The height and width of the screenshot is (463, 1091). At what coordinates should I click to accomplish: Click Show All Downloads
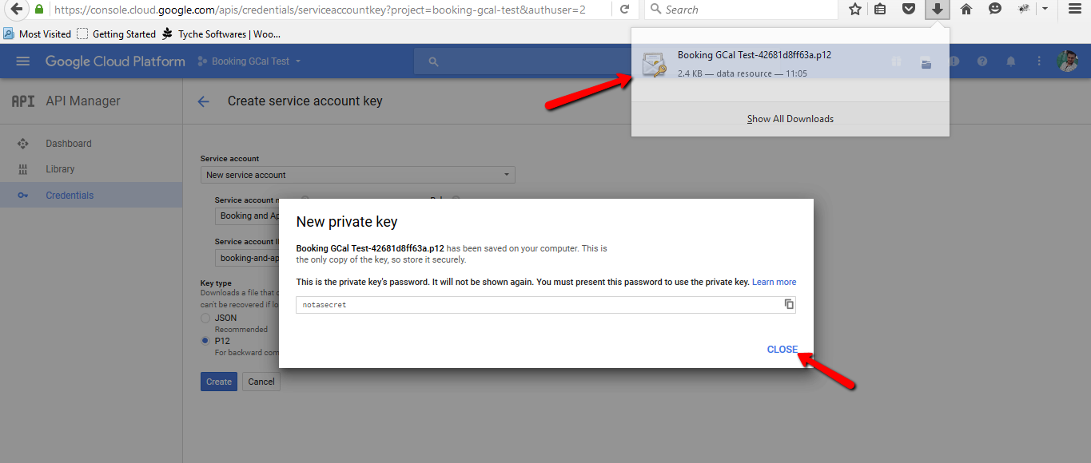tap(790, 119)
